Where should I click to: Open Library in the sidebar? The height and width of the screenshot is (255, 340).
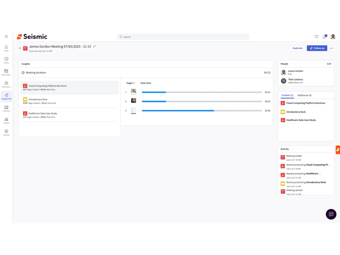(x=6, y=60)
